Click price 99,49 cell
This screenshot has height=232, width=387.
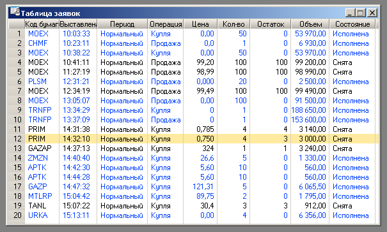(x=205, y=91)
